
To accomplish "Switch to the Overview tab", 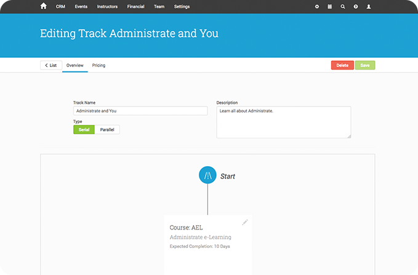I will tap(75, 65).
